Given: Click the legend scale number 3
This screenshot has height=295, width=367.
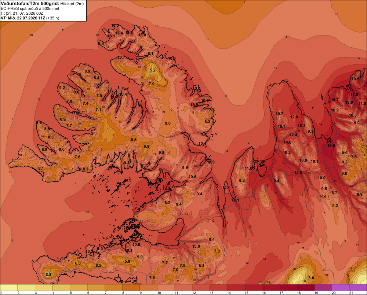Looking at the screenshot, I should click(36, 293).
